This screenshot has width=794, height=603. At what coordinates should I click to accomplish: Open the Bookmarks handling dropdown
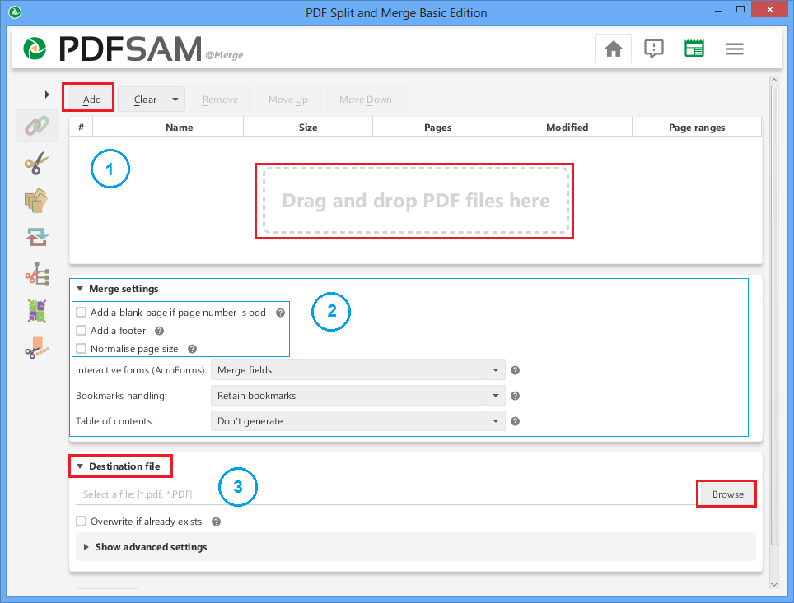357,396
